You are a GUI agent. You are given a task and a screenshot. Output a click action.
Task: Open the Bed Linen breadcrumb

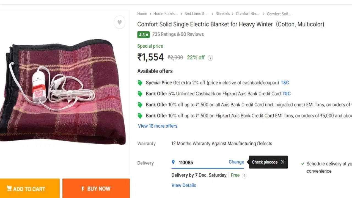196,14
